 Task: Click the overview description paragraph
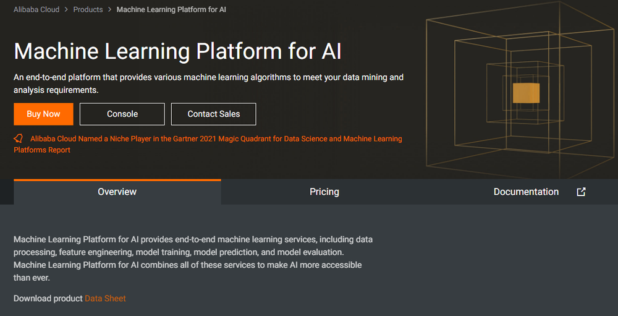click(193, 258)
